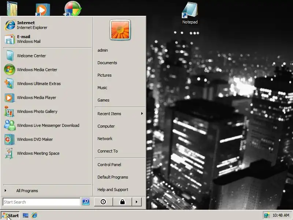Launch Windows Mail icon
The width and height of the screenshot is (293, 220).
10,39
